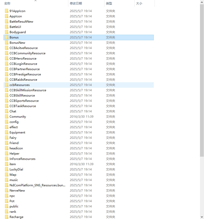This screenshot has height=219, width=204.
Task: Click the CCBSkillResource folder icon
Action: click(7, 96)
